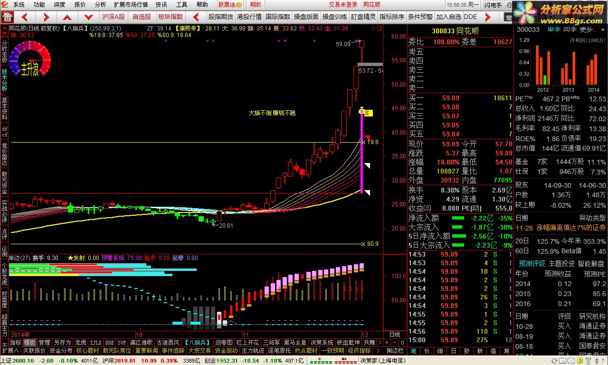Image resolution: width=608 pixels, height=365 pixels.
Task: Open the 功能 menu
Action: (39, 5)
